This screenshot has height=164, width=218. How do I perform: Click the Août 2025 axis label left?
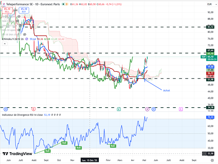[34, 160]
